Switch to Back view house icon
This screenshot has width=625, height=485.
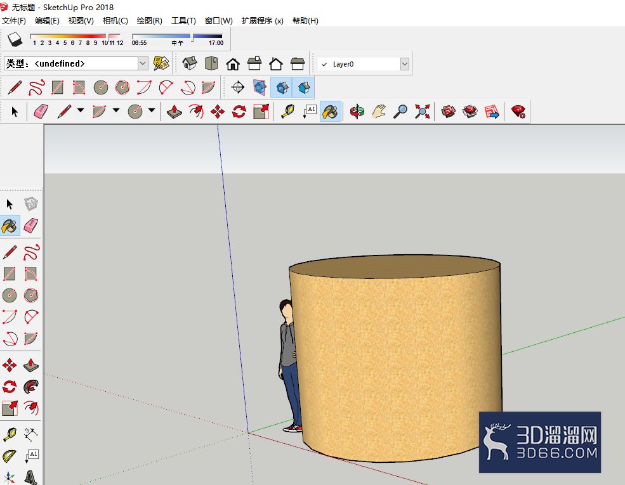click(x=276, y=63)
